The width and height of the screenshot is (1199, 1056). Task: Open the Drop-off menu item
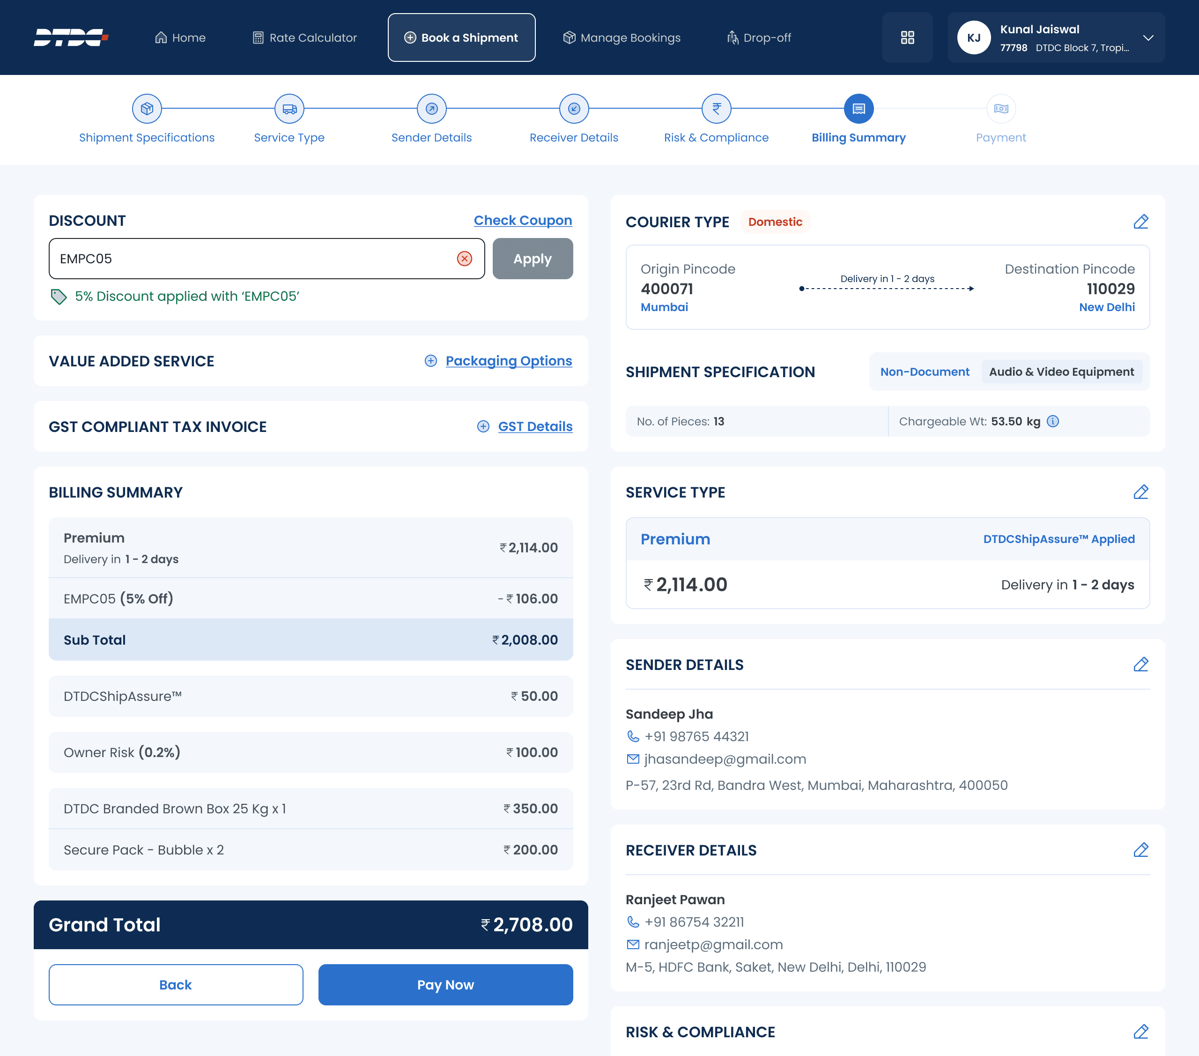(x=759, y=37)
